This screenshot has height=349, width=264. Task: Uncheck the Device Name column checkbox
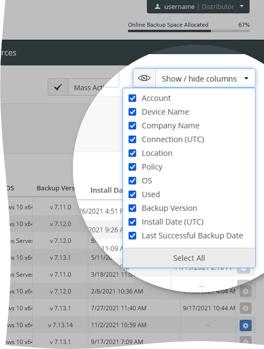pyautogui.click(x=132, y=112)
